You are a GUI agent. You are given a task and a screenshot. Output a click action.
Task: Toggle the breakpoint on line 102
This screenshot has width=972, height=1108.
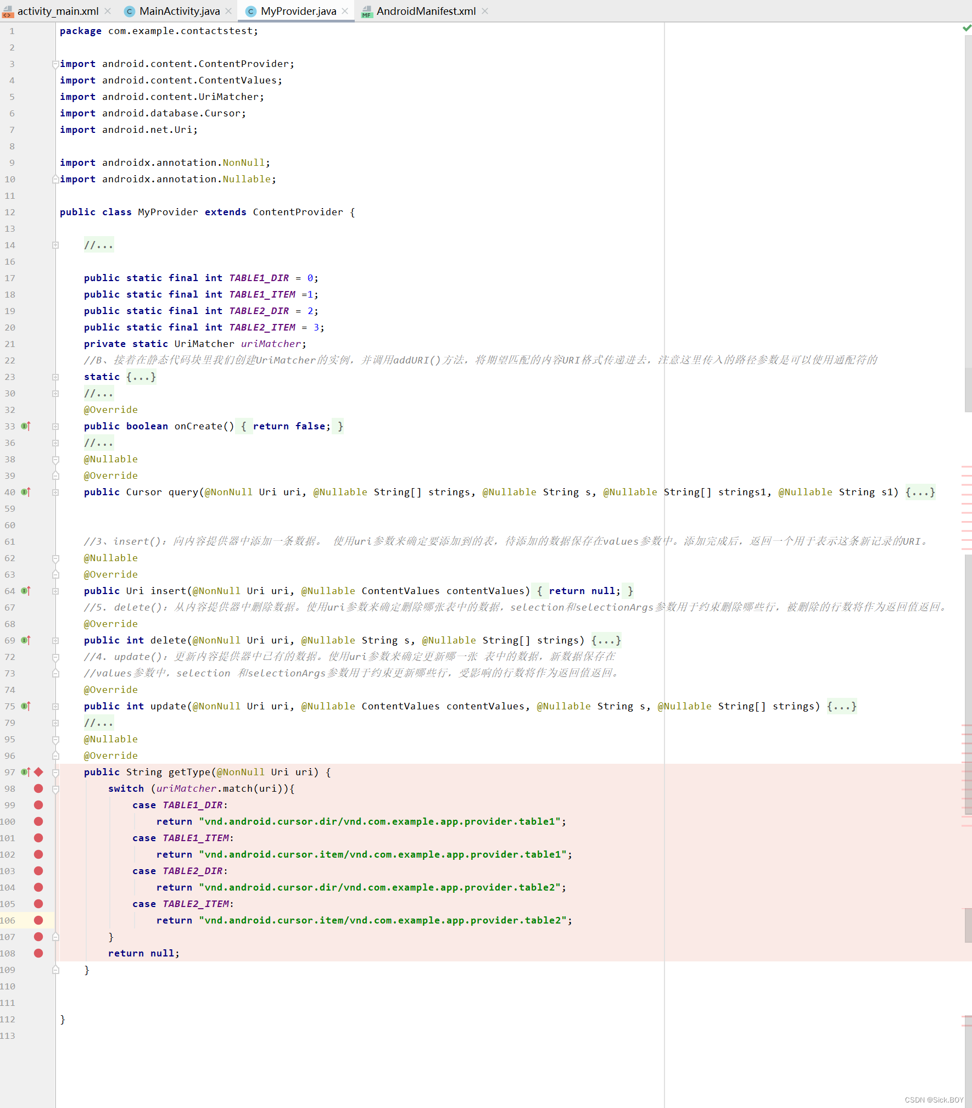pos(38,854)
